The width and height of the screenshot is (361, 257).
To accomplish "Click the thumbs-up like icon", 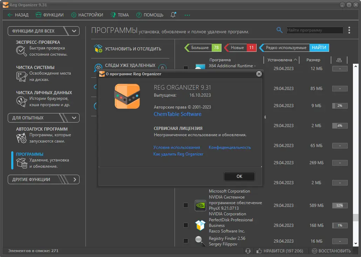I will point(259,251).
